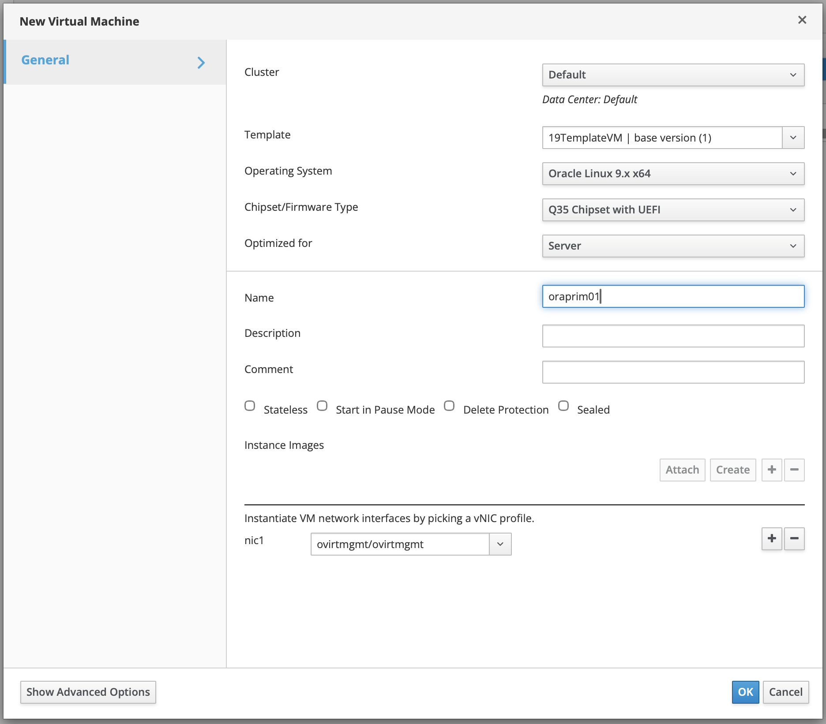
Task: Confirm with the OK button
Action: pyautogui.click(x=745, y=692)
